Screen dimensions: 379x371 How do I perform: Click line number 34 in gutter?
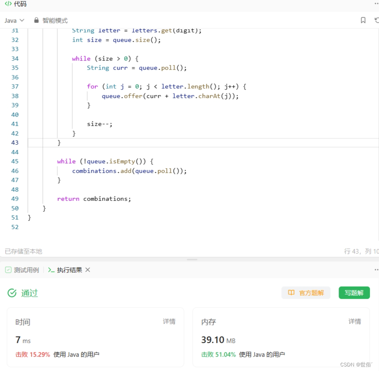tap(15, 59)
